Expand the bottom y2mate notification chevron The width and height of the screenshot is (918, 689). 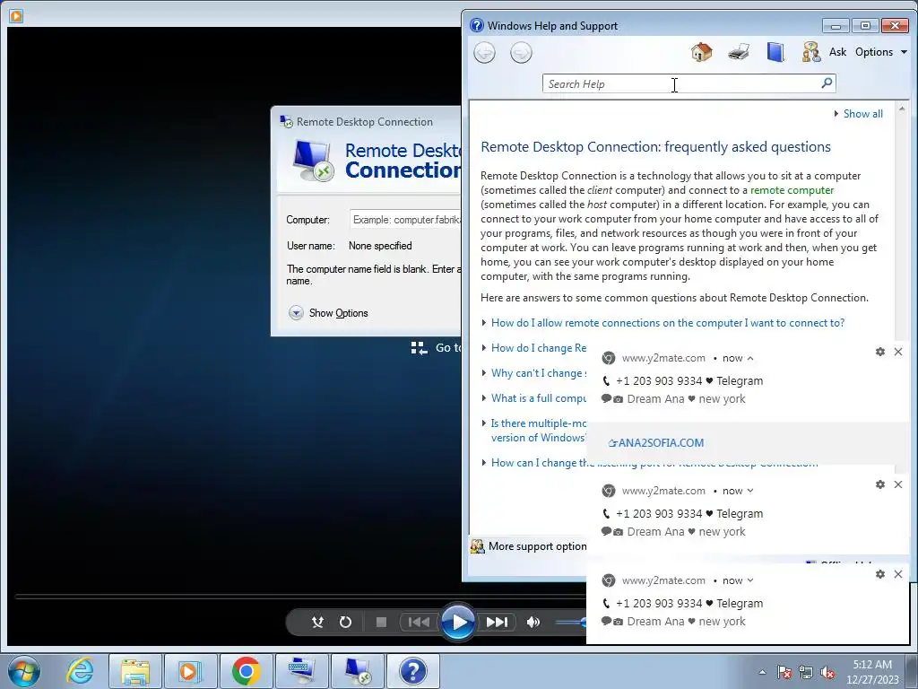click(x=750, y=580)
